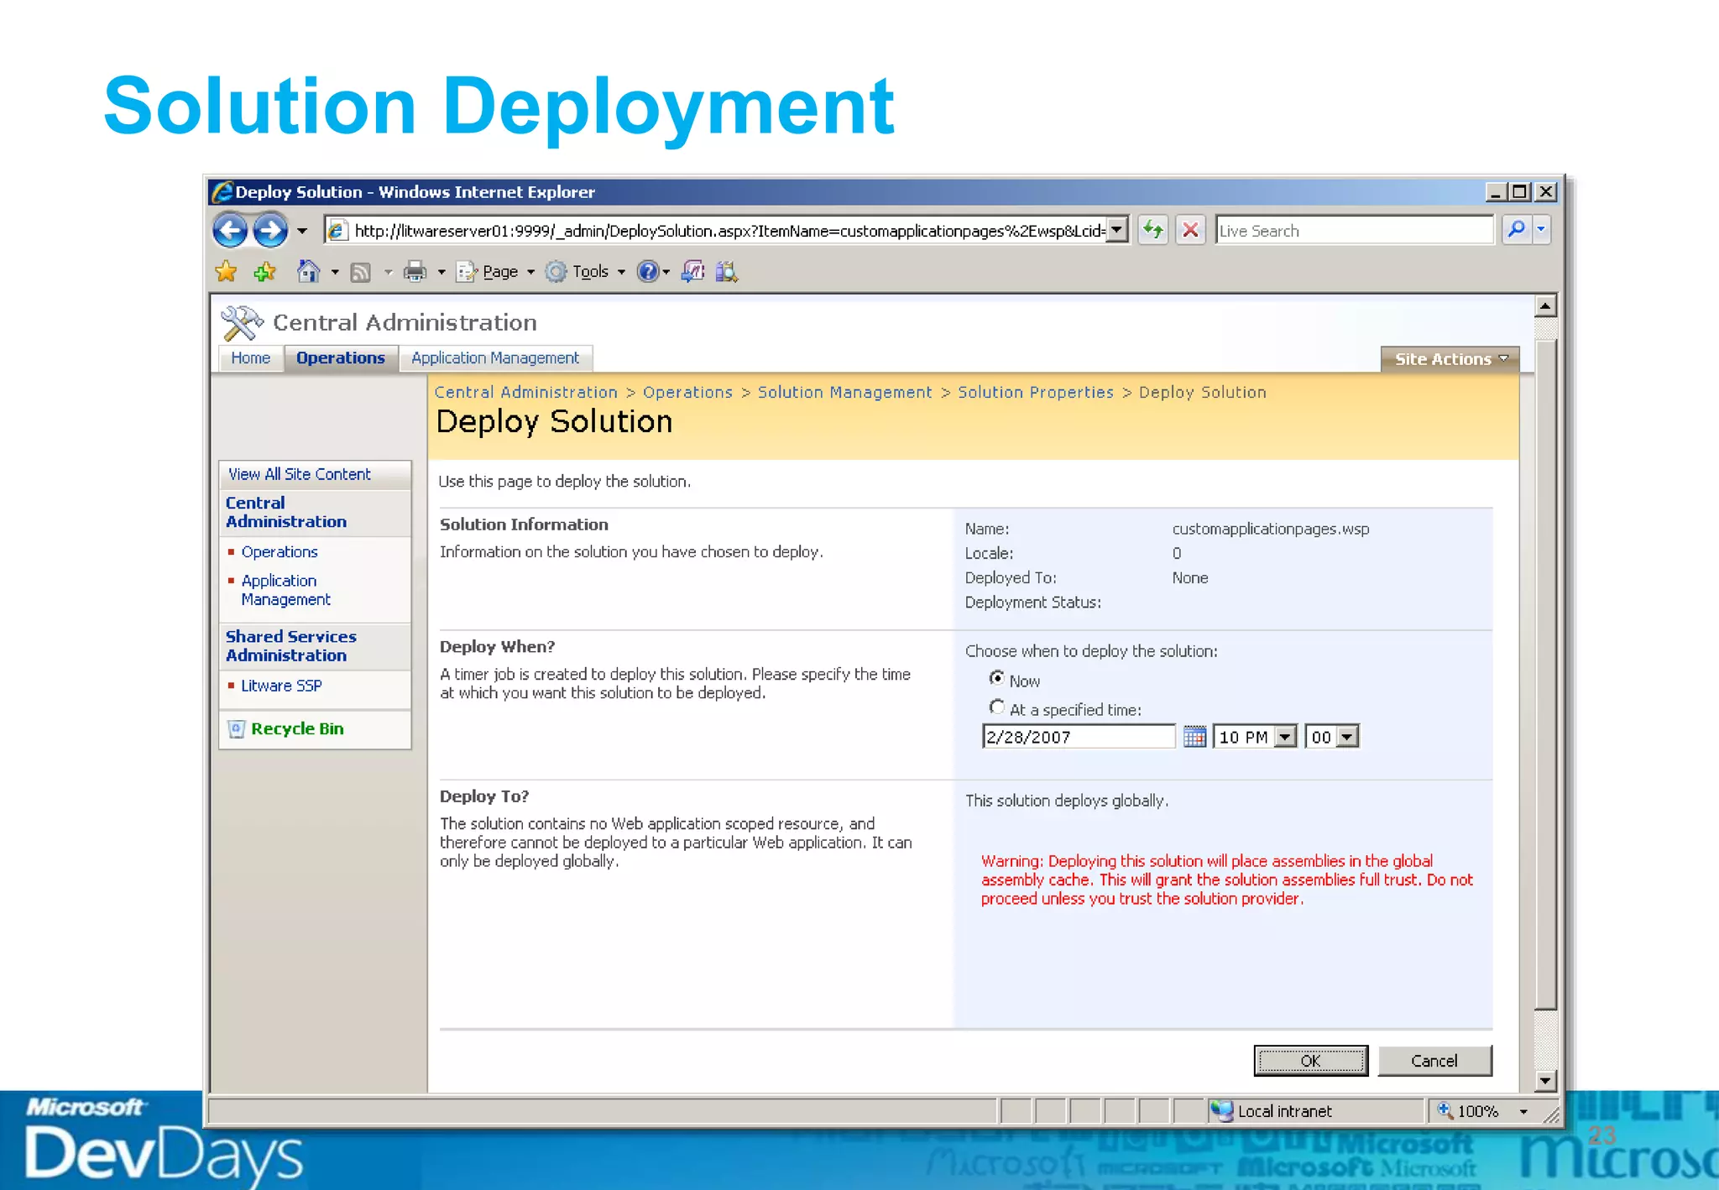Open the Litware SSP link
Image resolution: width=1719 pixels, height=1190 pixels.
click(x=281, y=686)
